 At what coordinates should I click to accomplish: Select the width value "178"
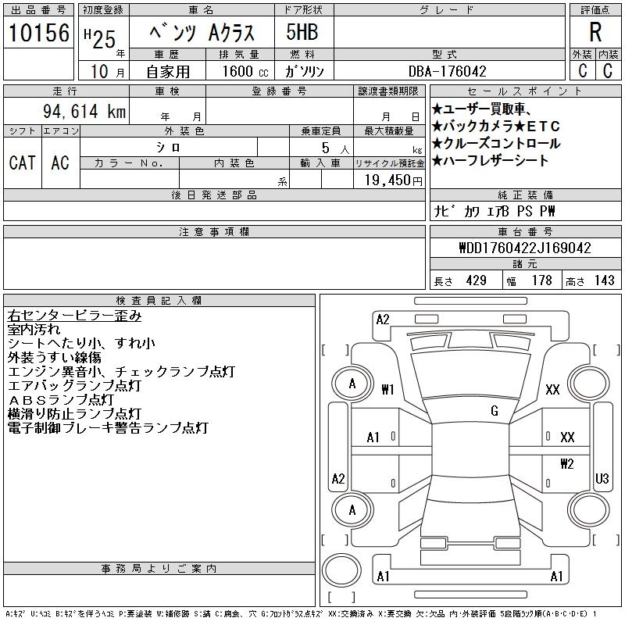(x=542, y=280)
